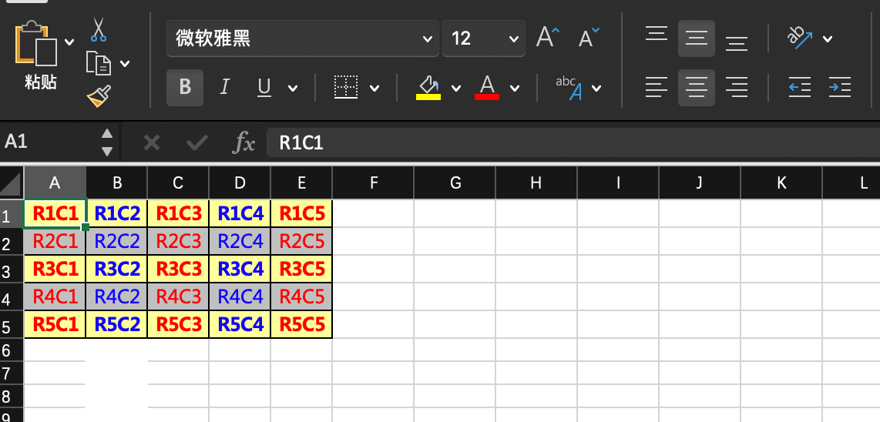Decrease font size with smaller A icon

pos(589,38)
